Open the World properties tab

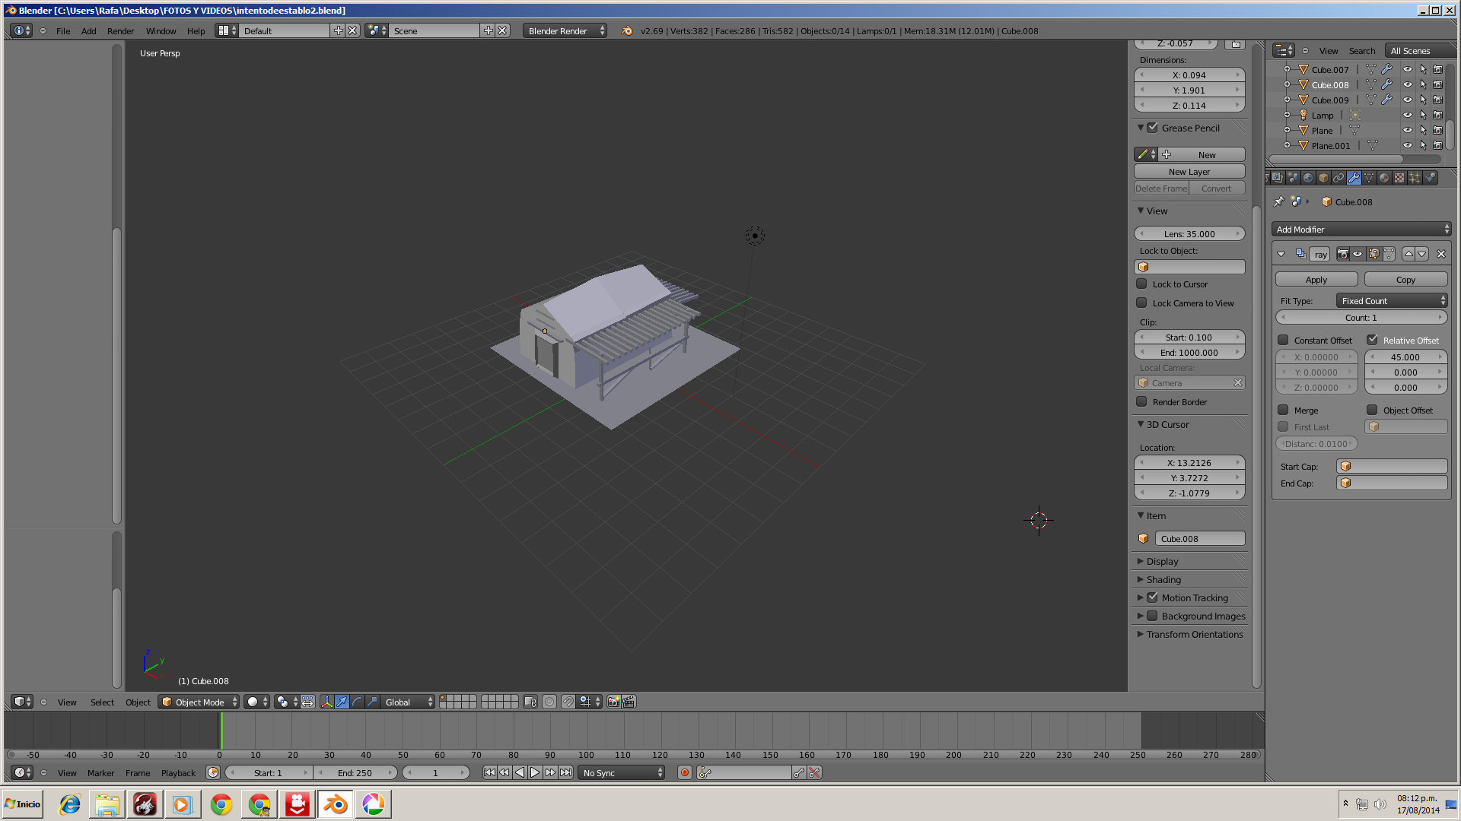pos(1308,178)
